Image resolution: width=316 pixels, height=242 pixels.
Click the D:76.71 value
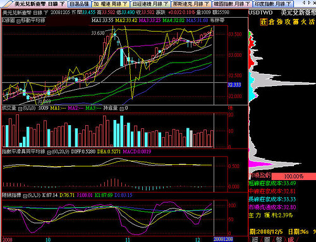[x=67, y=195]
